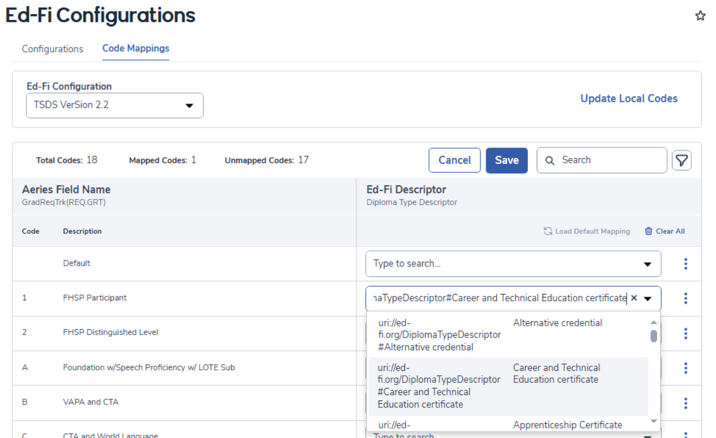The width and height of the screenshot is (716, 438).
Task: Click Clear All mappings
Action: click(665, 231)
